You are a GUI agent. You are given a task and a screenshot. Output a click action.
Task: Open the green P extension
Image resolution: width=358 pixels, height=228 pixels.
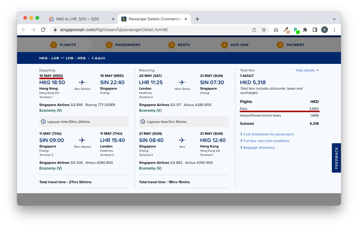[296, 30]
